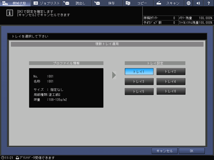Screen dimensions: 214x160
Task: Click the トレイを選択して下さい title text
Action: click(x=30, y=36)
